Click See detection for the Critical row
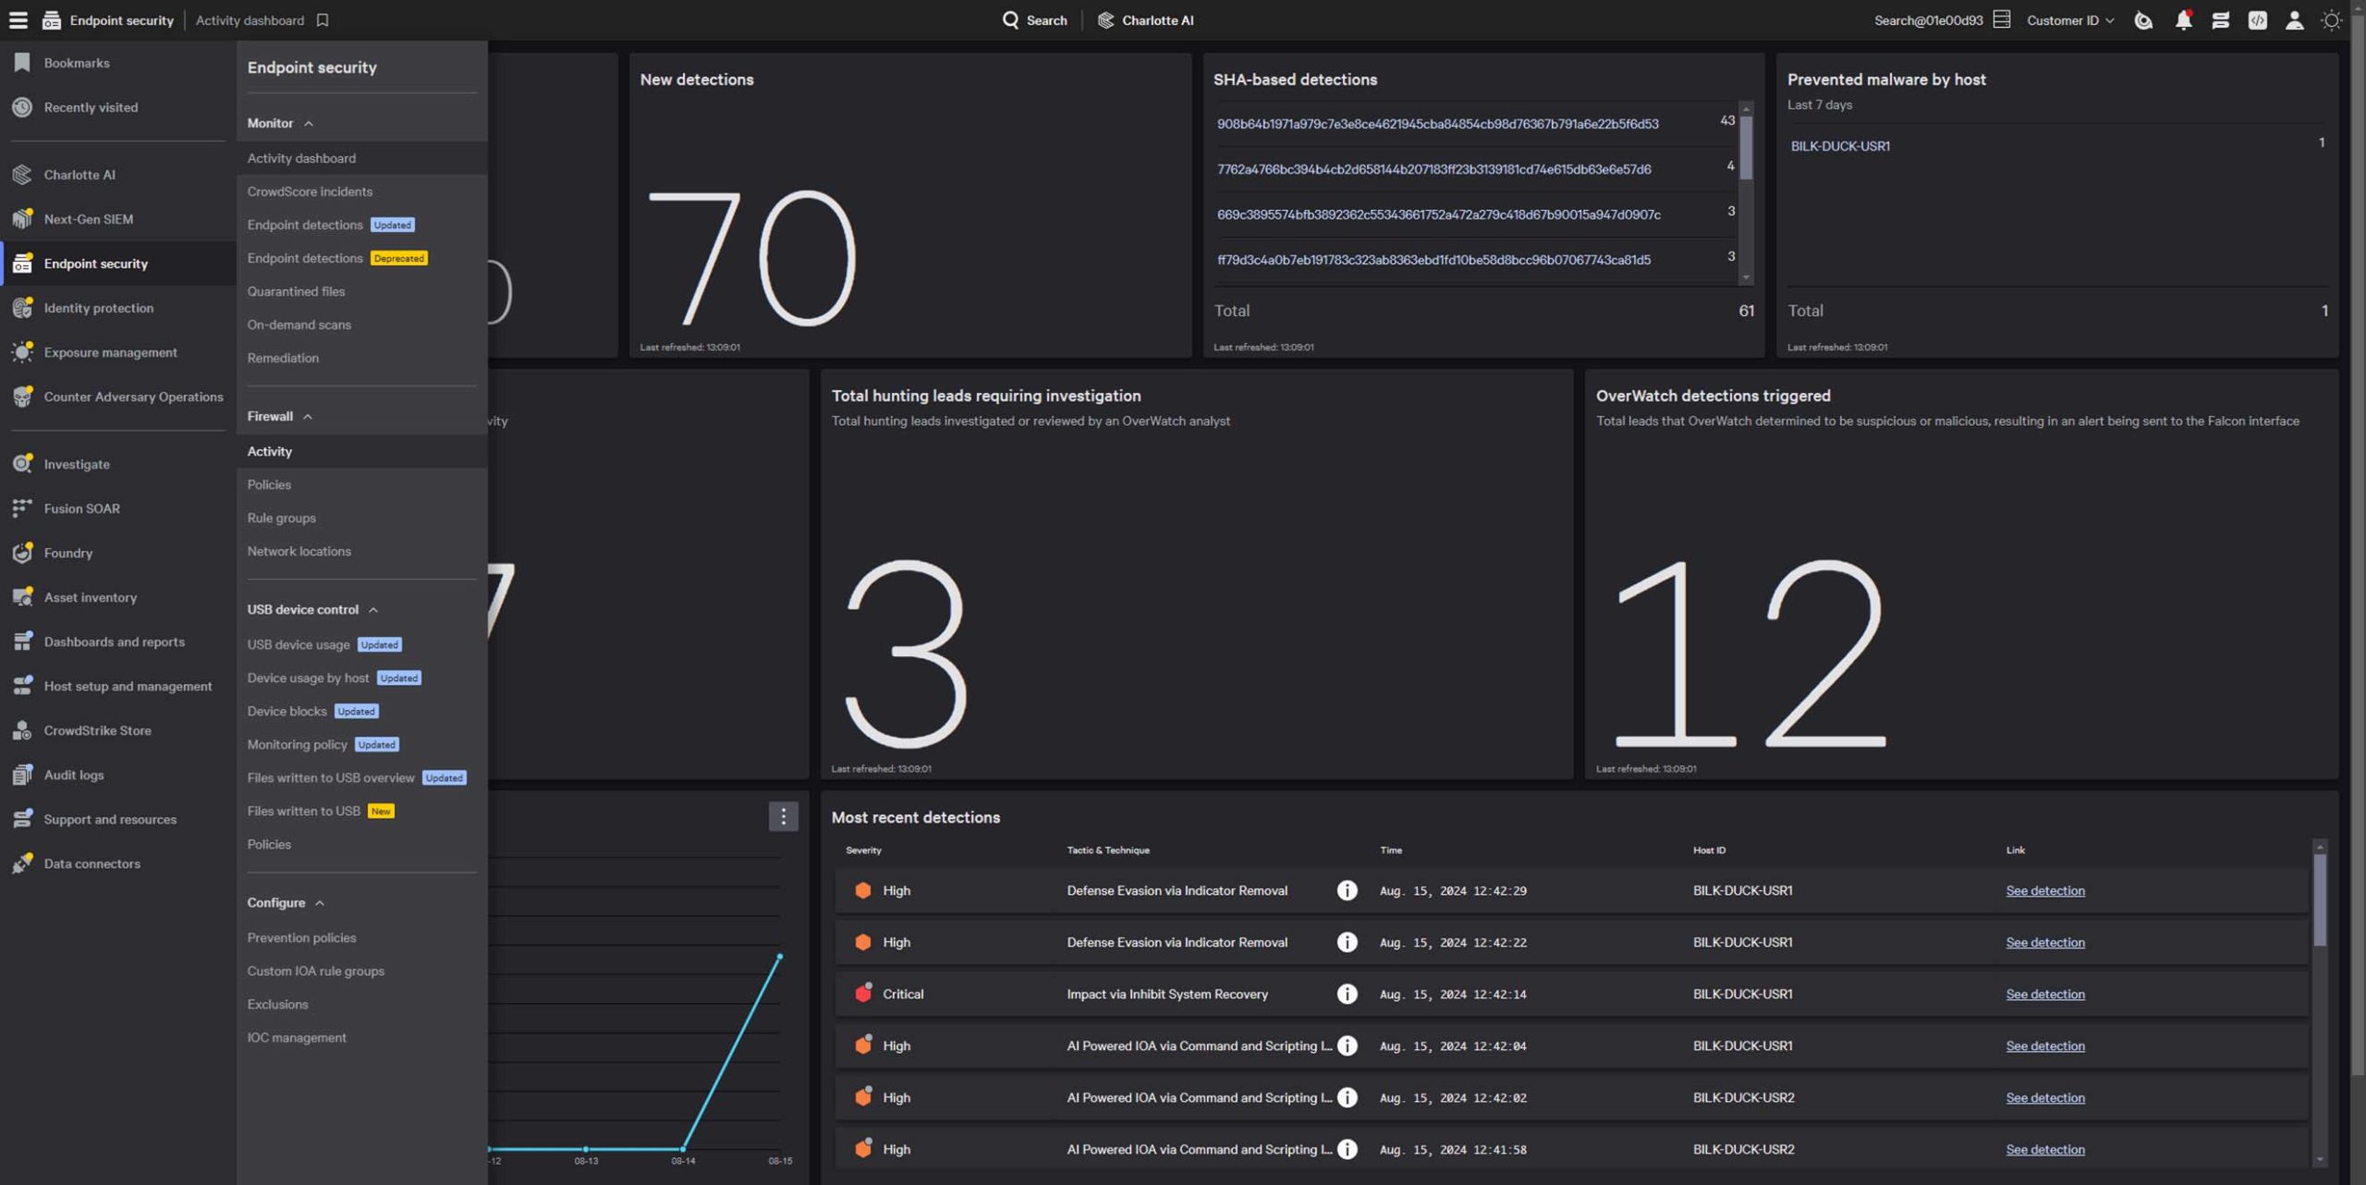This screenshot has width=2366, height=1185. pos(2044,993)
